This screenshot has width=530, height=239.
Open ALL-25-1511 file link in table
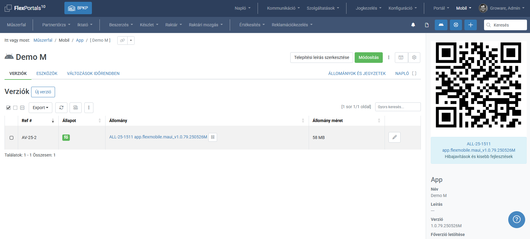click(x=158, y=137)
